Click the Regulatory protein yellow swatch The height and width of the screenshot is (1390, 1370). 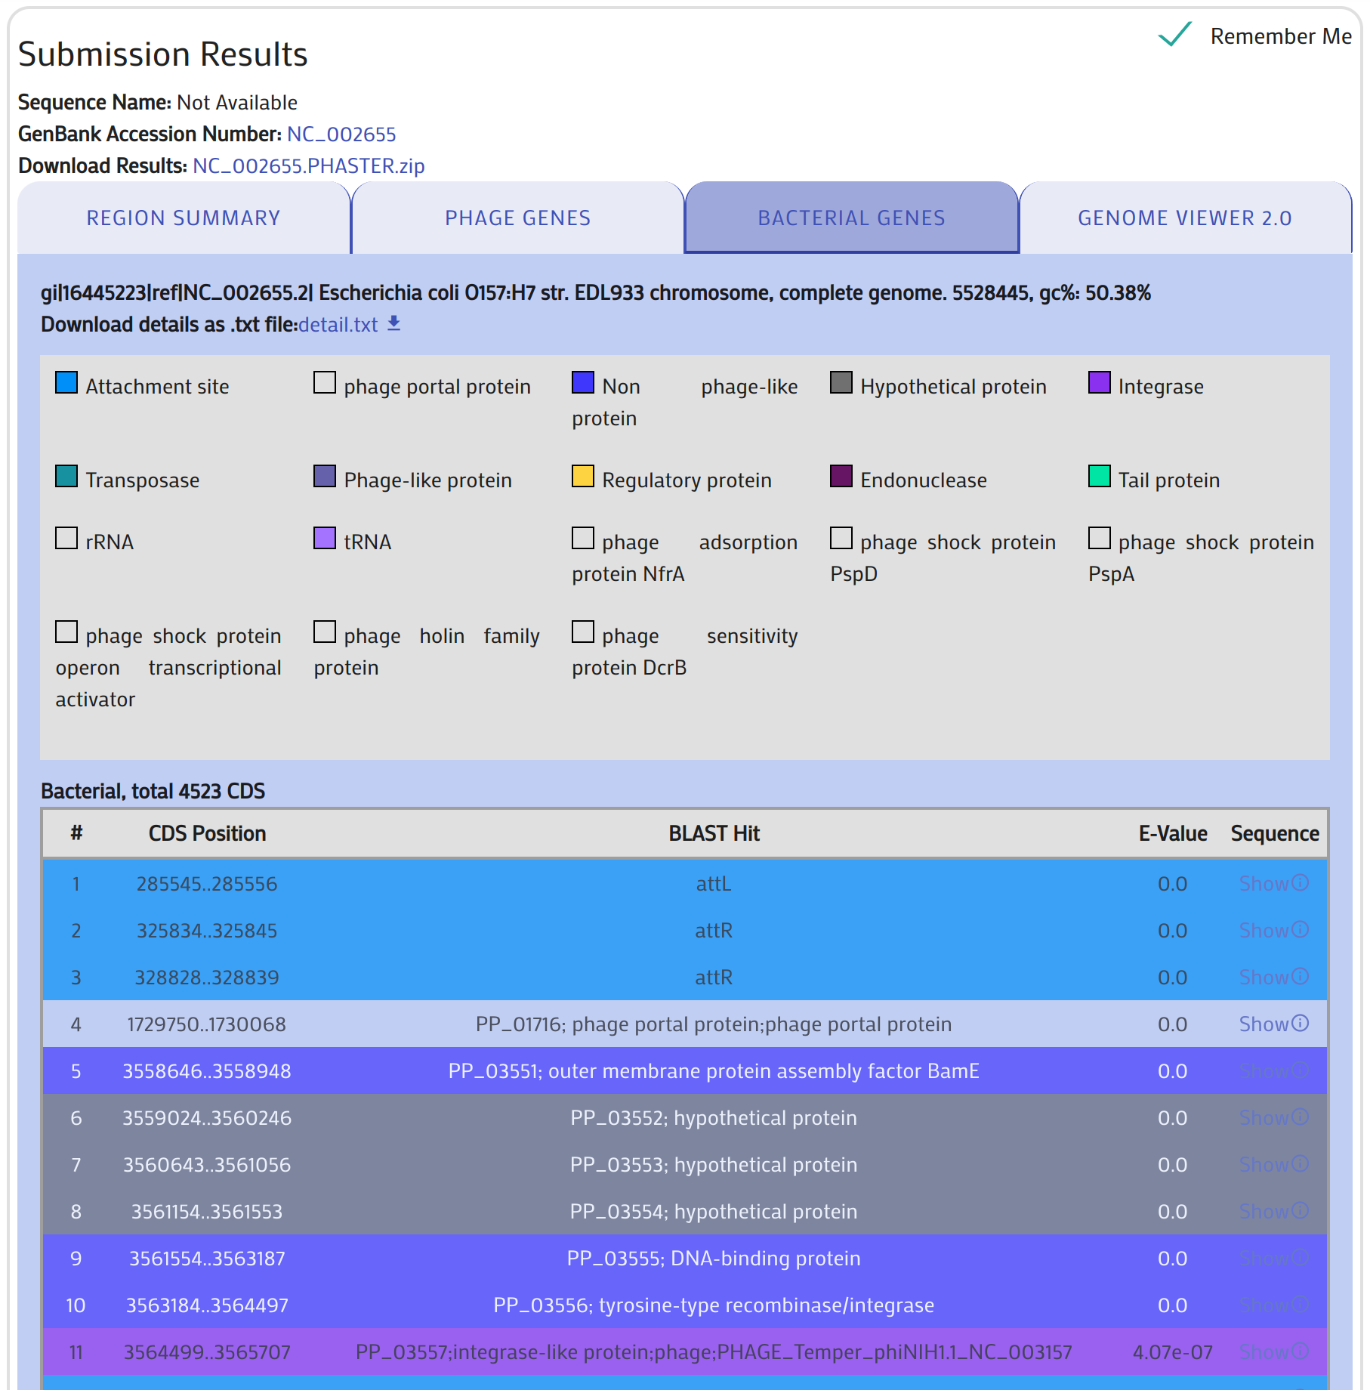point(583,477)
